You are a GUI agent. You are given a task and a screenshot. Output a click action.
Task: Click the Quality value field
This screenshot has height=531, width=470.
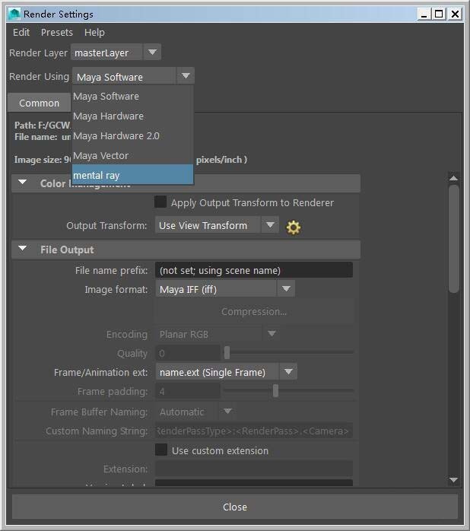click(x=188, y=353)
